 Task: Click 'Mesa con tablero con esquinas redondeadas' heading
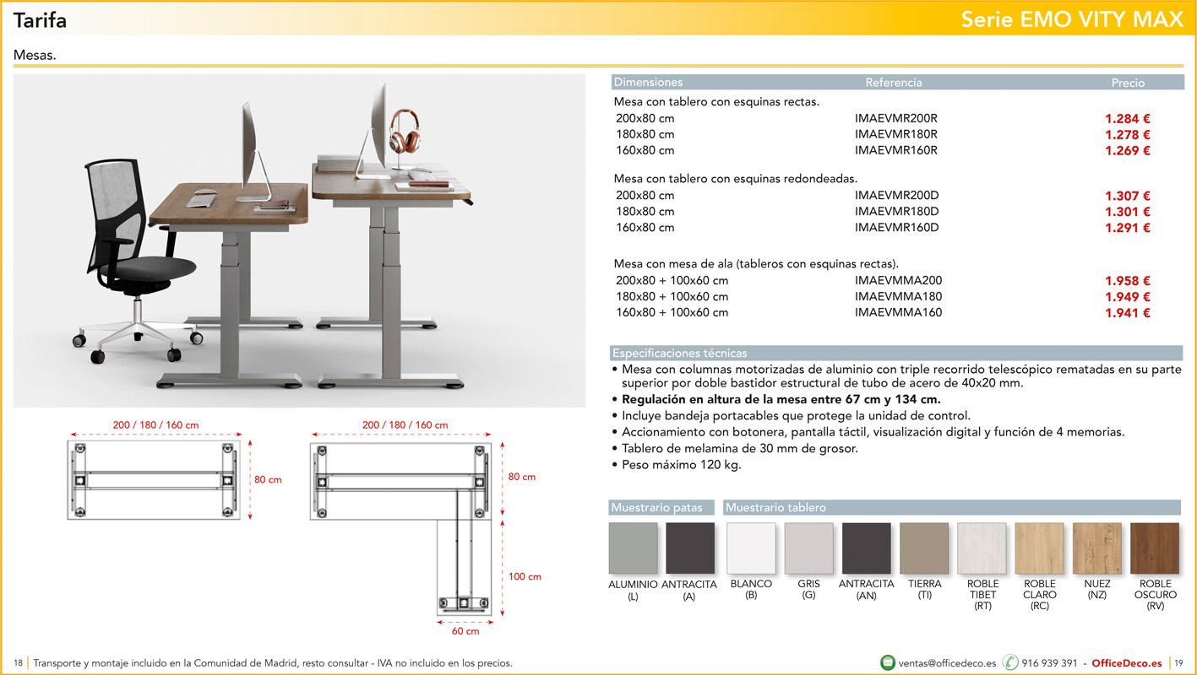point(736,179)
